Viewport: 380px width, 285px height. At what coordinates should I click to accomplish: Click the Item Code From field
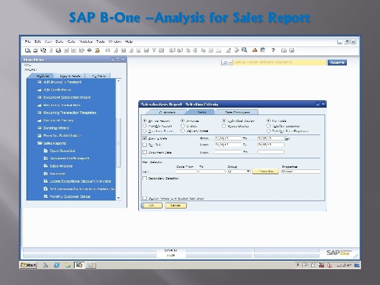point(186,172)
